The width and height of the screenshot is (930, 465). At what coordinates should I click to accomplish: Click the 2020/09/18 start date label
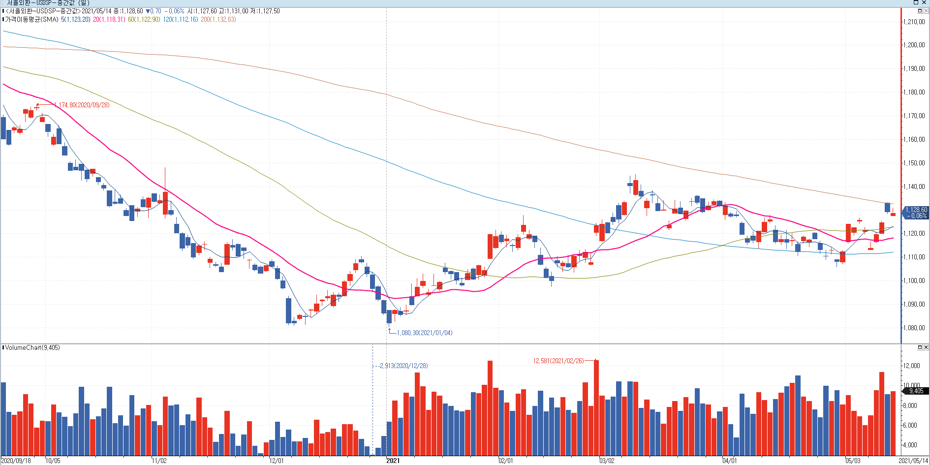16,461
